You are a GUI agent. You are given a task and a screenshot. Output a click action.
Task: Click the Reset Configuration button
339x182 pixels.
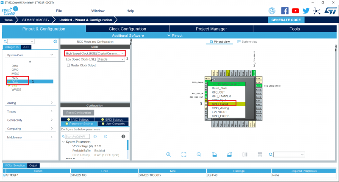point(78,113)
